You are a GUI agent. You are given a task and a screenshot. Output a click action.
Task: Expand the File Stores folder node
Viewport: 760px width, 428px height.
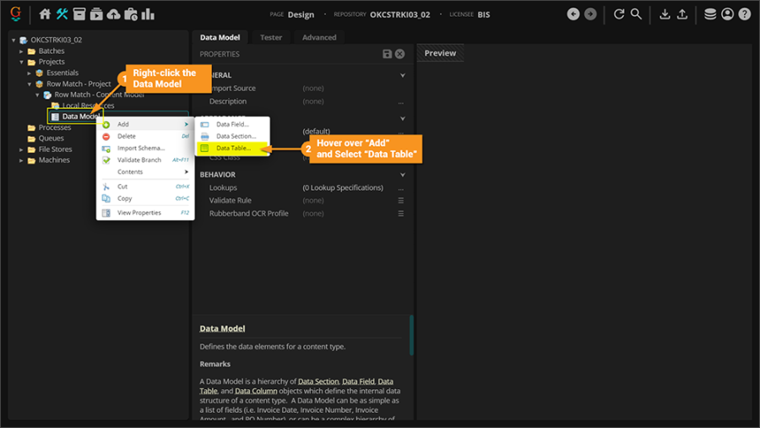[x=21, y=149]
